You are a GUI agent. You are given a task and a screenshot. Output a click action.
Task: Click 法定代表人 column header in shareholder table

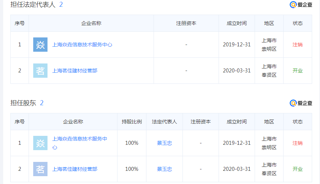[x=164, y=122]
